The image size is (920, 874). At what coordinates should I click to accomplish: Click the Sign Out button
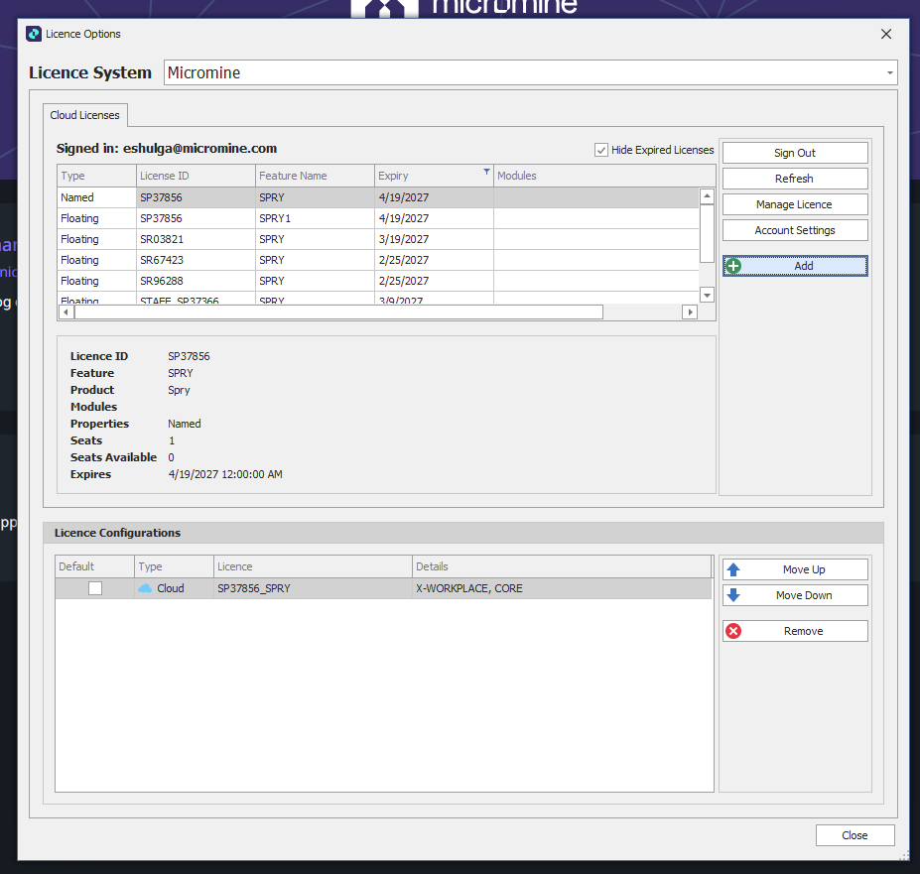[794, 153]
